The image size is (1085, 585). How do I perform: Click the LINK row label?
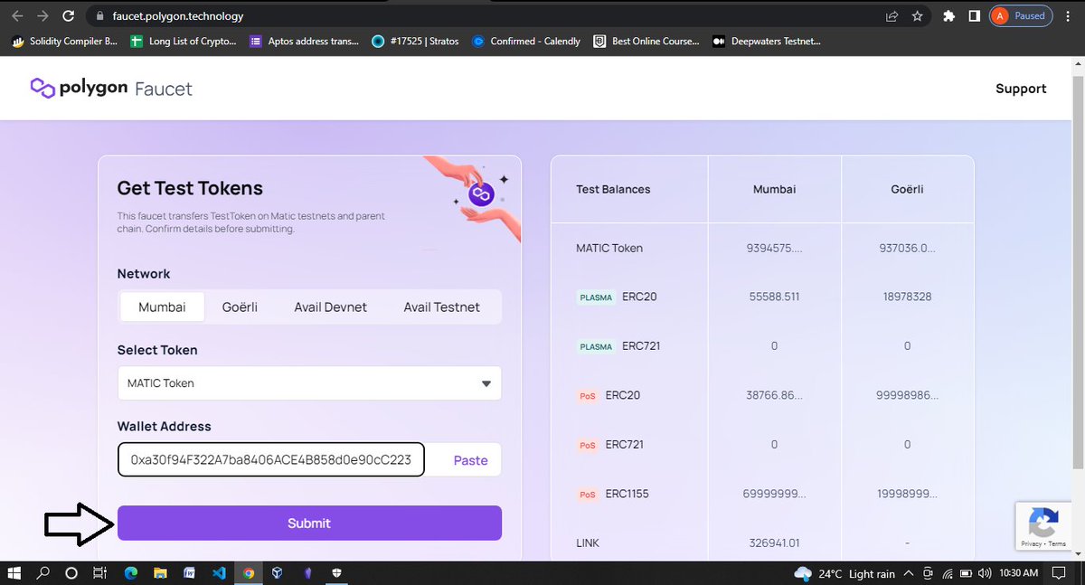point(588,543)
